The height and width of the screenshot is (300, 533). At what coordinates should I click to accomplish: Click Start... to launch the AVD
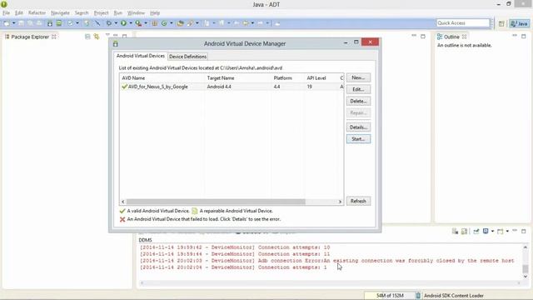coord(358,139)
